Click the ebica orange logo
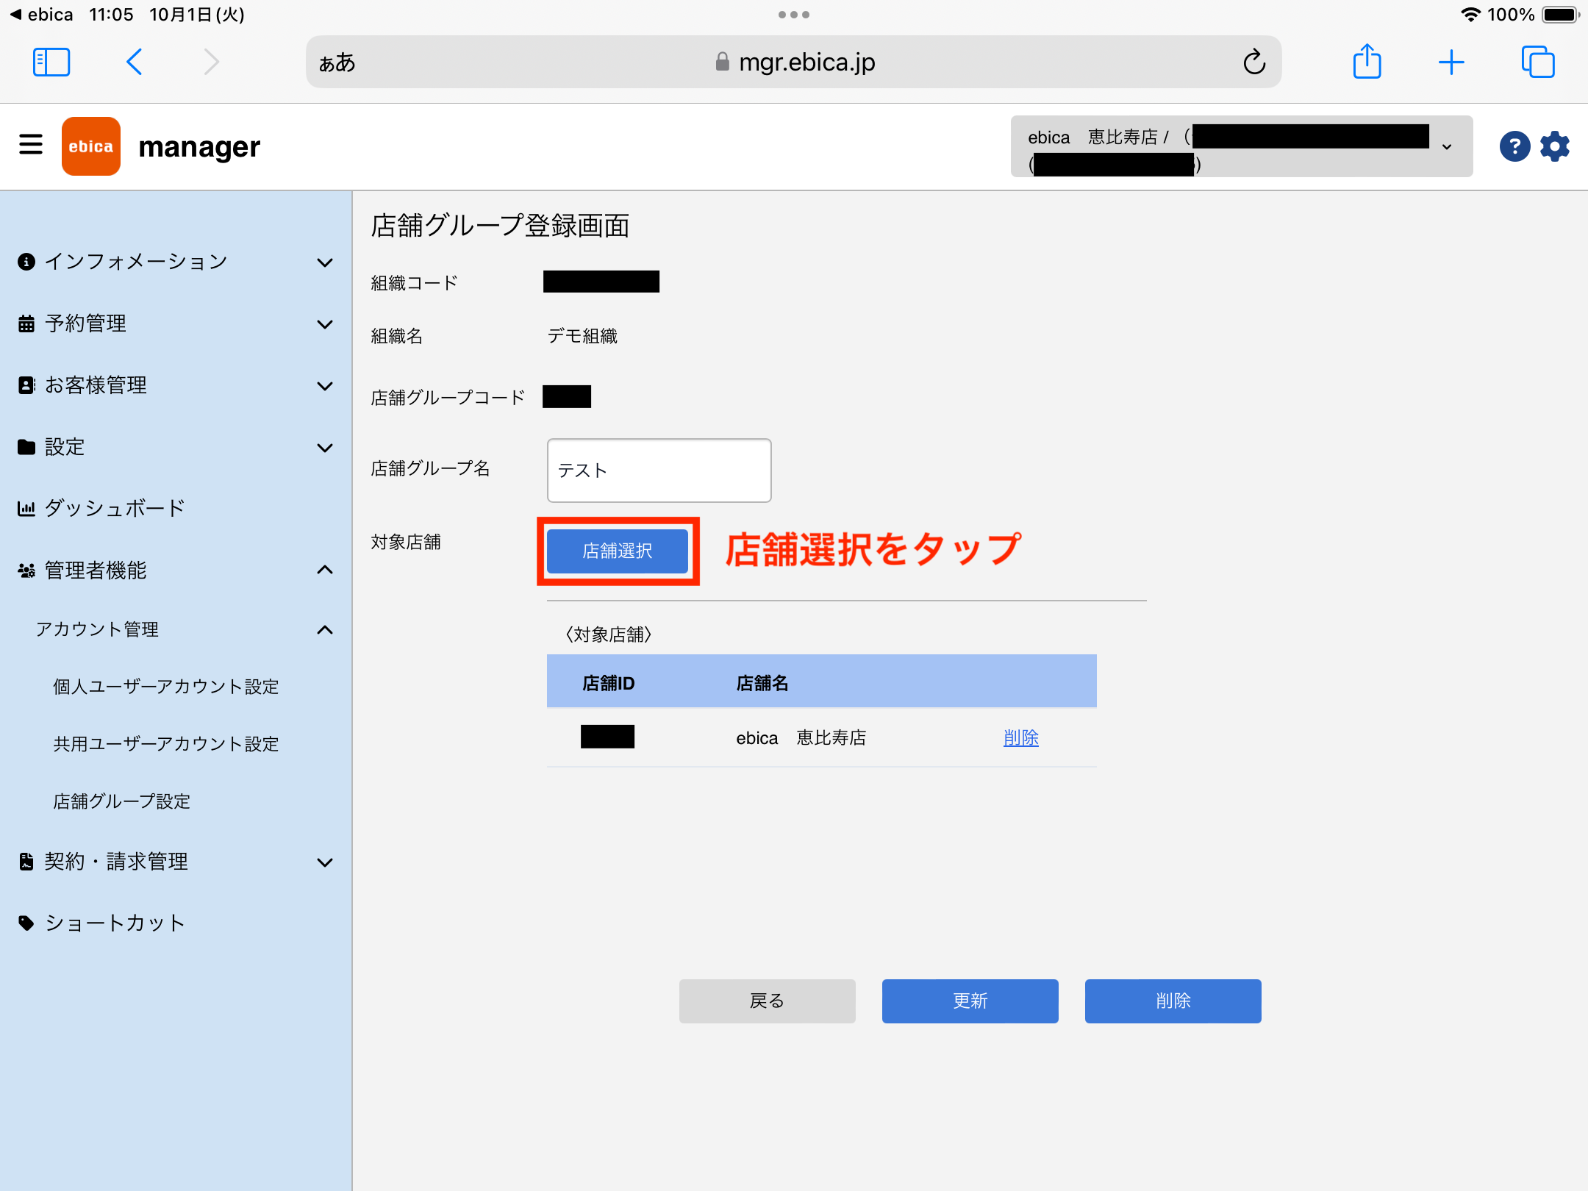 click(91, 146)
